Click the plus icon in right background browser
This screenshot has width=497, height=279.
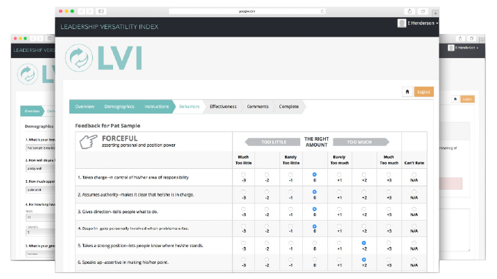[x=482, y=40]
